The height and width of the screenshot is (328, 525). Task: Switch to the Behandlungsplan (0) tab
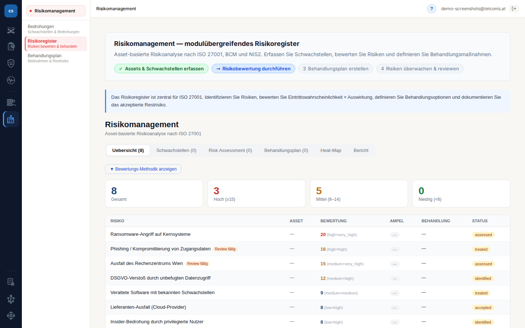286,151
